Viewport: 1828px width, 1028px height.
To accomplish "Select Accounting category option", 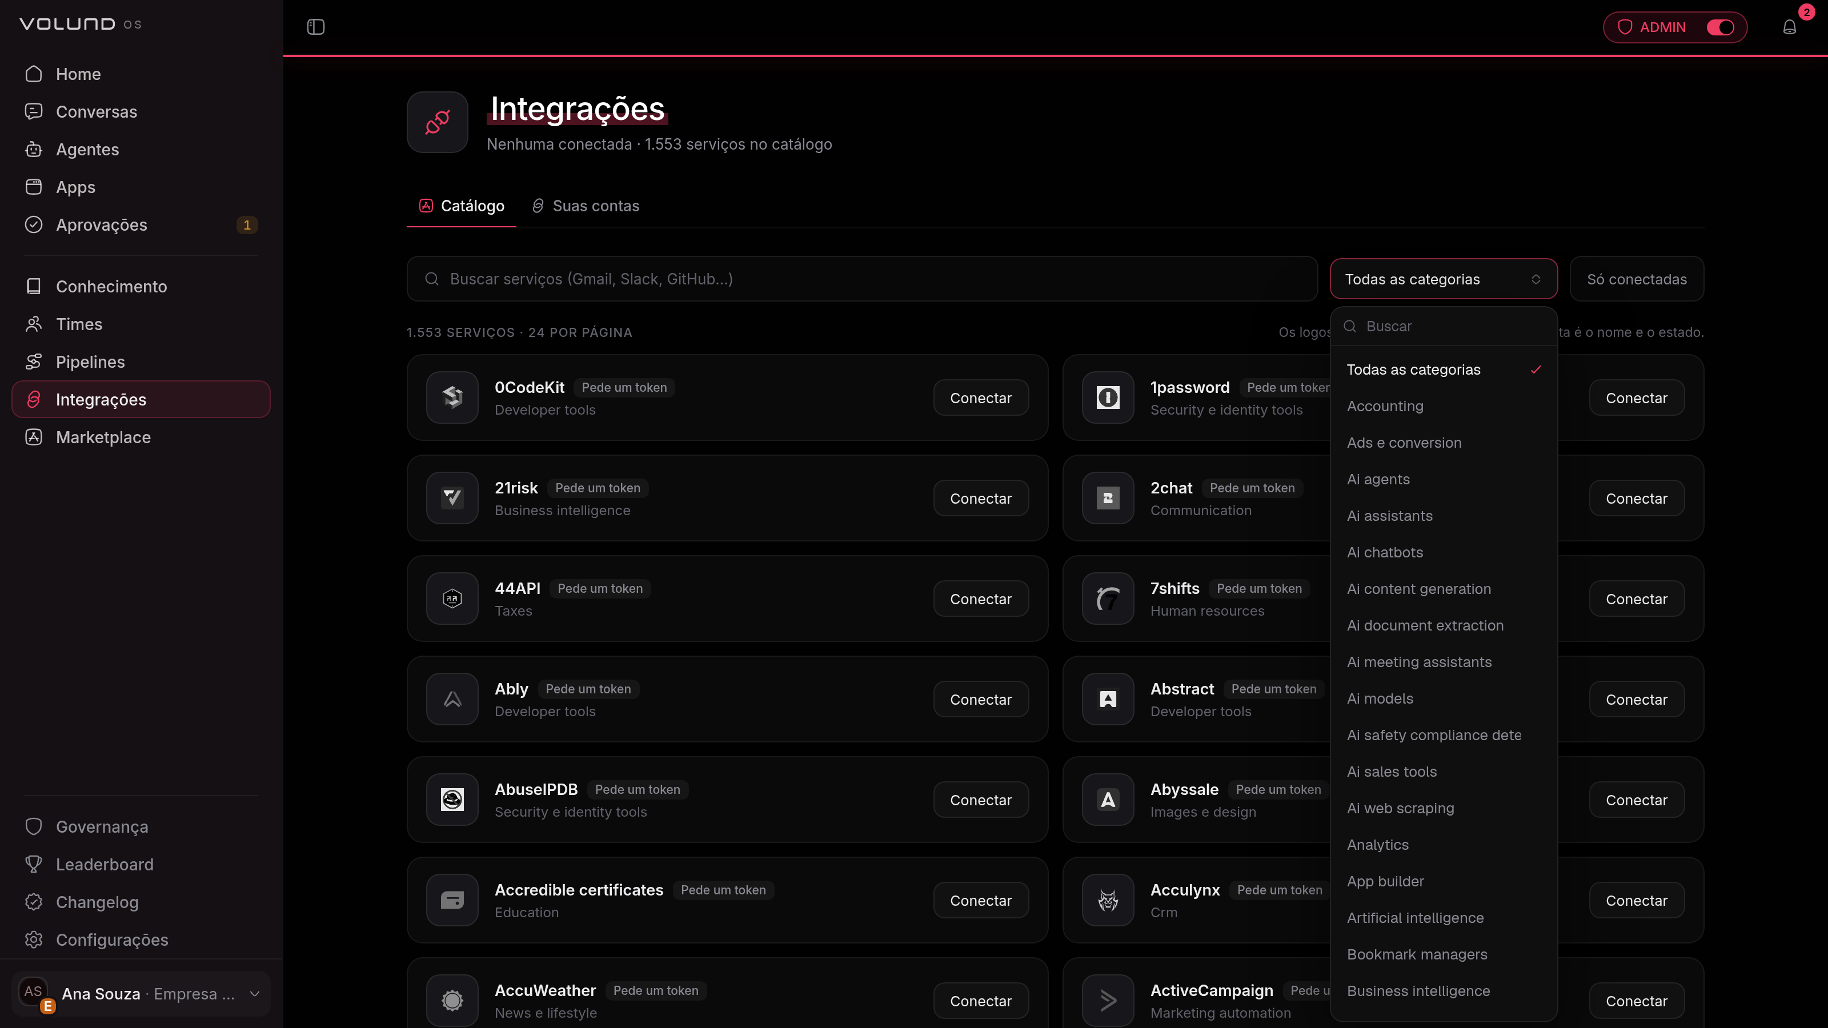I will 1444,406.
